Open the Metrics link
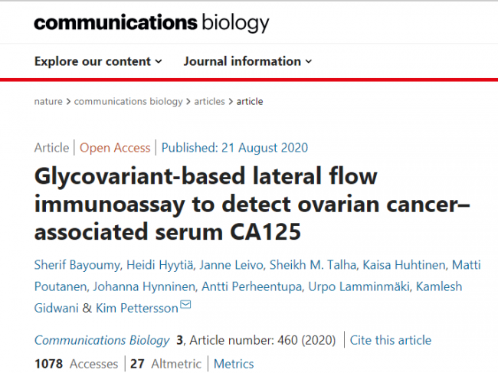This screenshot has width=498, height=373. point(234,364)
